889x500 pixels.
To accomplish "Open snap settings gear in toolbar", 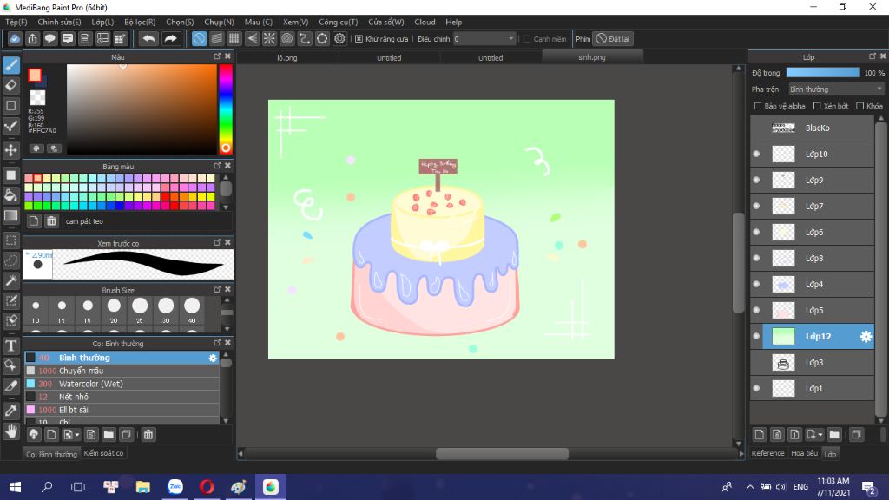I will (x=339, y=38).
